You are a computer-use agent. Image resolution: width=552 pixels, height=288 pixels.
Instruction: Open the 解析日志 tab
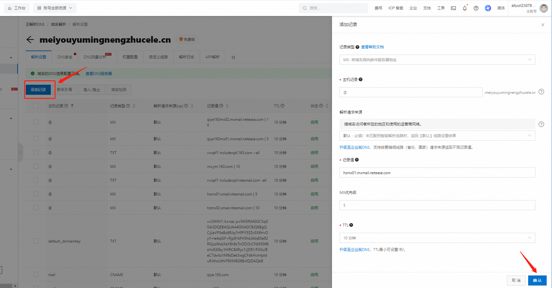(x=186, y=57)
